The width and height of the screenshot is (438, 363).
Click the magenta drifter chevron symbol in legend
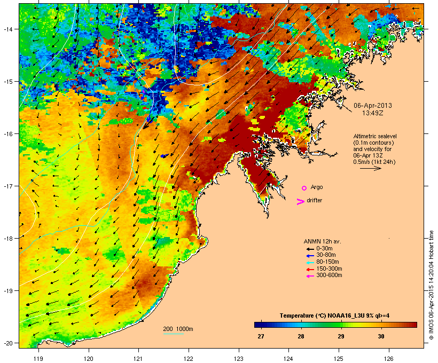[300, 202]
